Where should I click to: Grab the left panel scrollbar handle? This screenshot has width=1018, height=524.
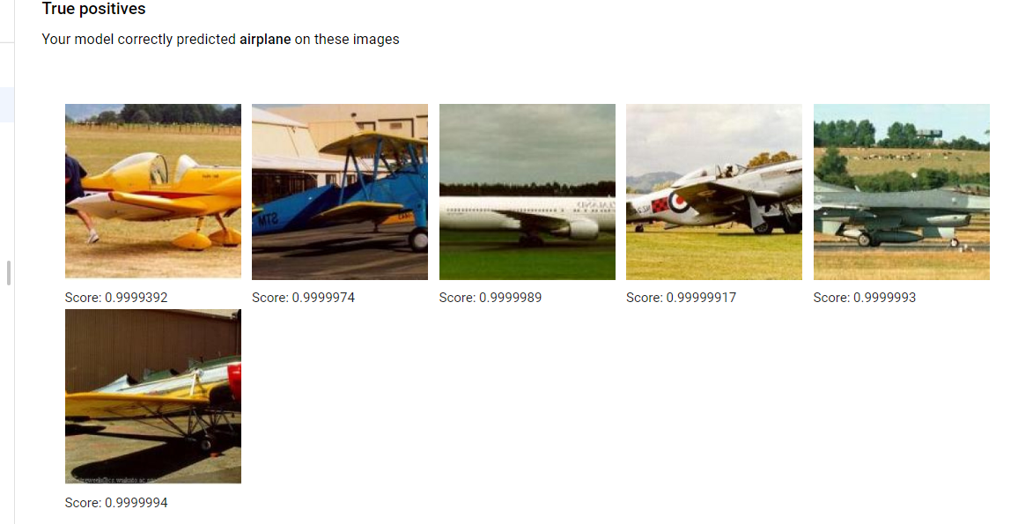(x=9, y=273)
